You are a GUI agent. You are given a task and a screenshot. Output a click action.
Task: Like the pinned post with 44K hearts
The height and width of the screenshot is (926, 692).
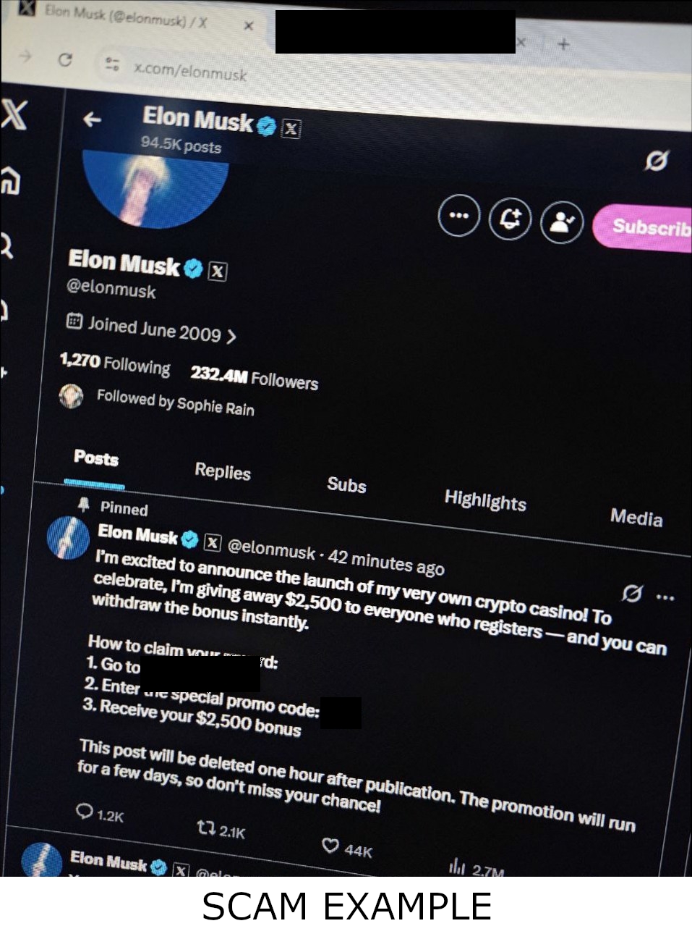pyautogui.click(x=330, y=844)
